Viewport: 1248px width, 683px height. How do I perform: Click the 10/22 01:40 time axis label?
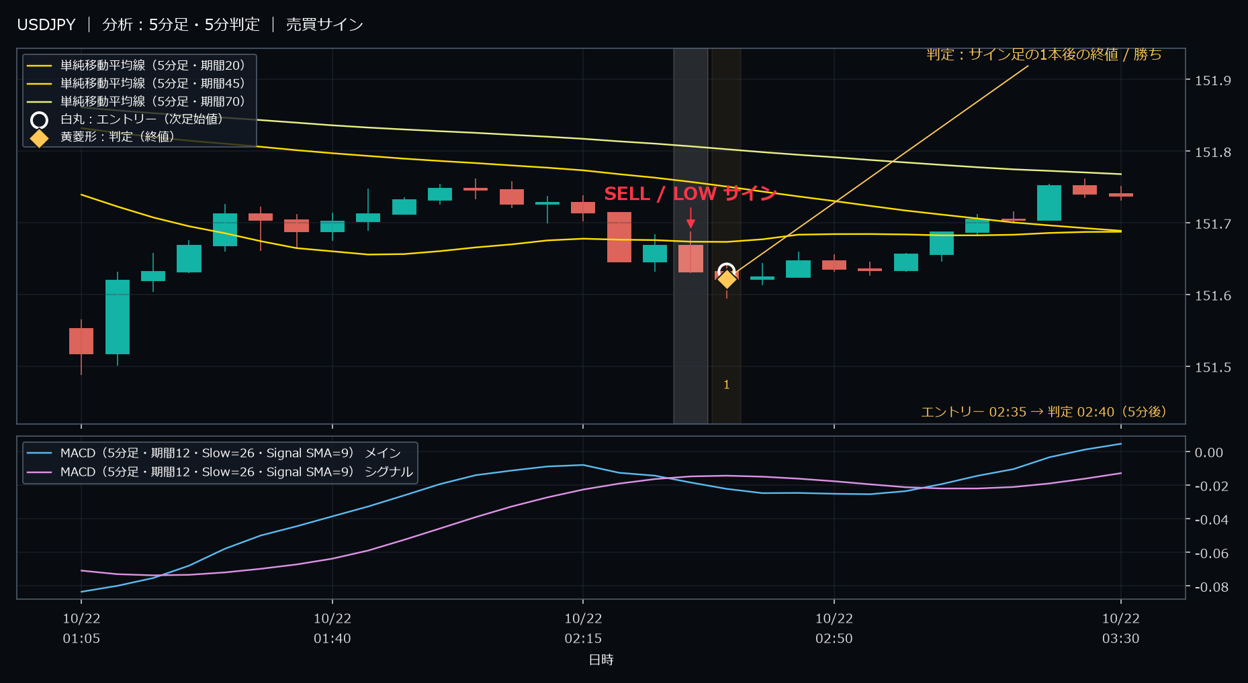(332, 629)
